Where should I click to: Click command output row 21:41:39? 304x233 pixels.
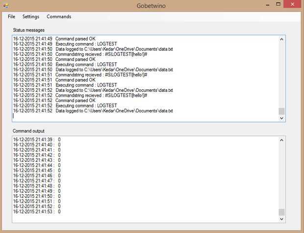(37, 139)
